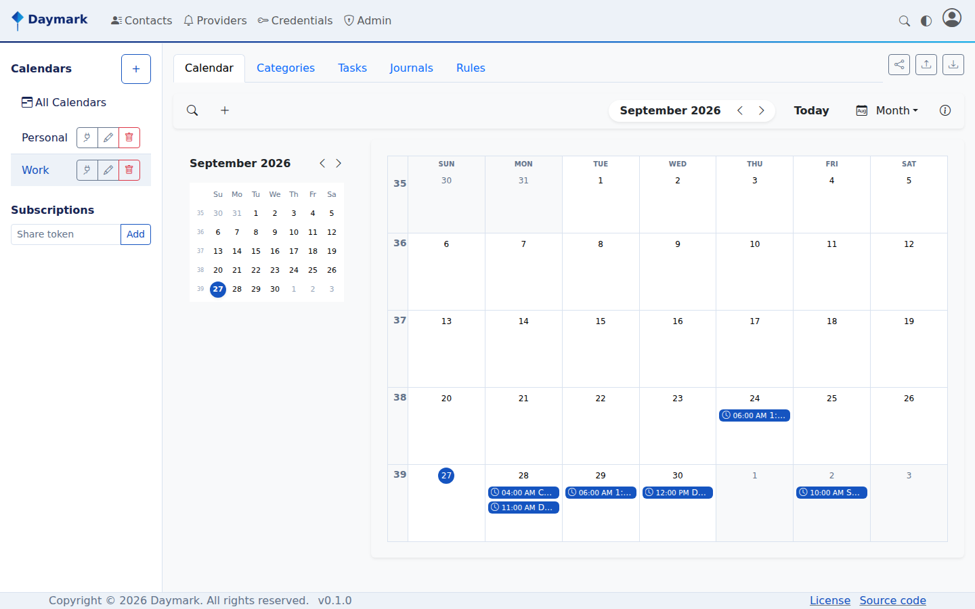Edit the Work calendar with pencil icon
This screenshot has width=975, height=609.
[x=108, y=170]
